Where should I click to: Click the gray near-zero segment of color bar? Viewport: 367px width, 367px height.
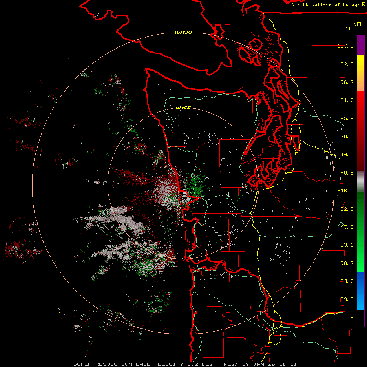point(360,181)
